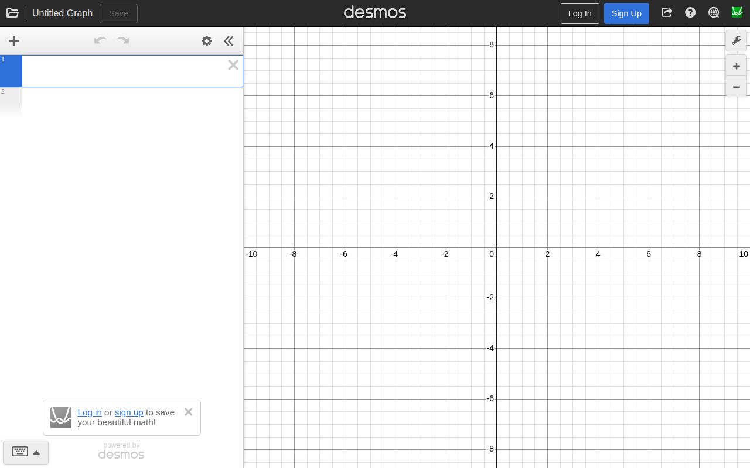Screen dimensions: 750x468
Task: Add a new expression with the plus icon
Action: 13,41
